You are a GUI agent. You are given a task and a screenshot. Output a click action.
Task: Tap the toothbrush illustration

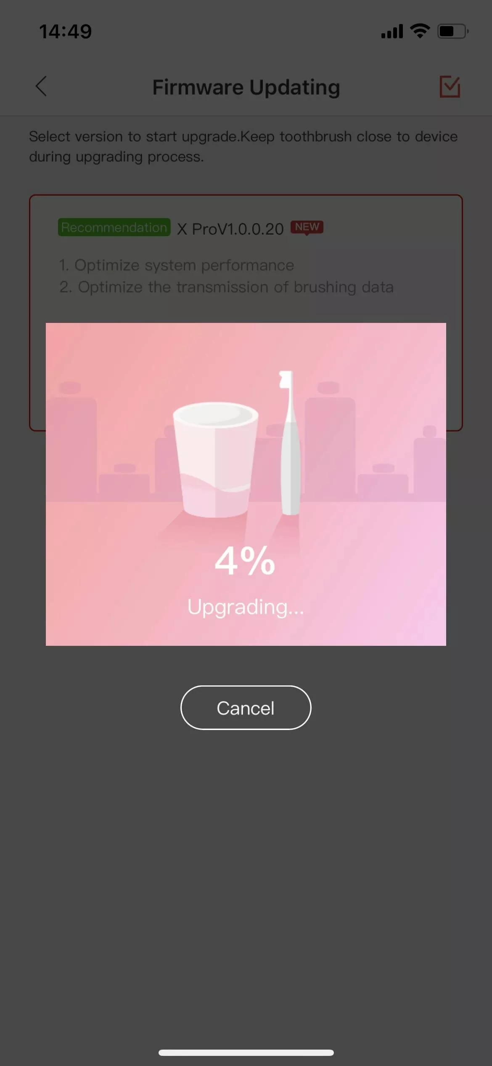click(x=290, y=442)
